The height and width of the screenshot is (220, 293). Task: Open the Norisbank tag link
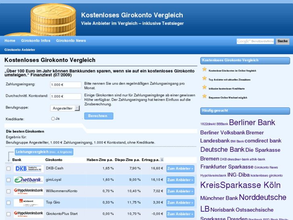click(222, 210)
